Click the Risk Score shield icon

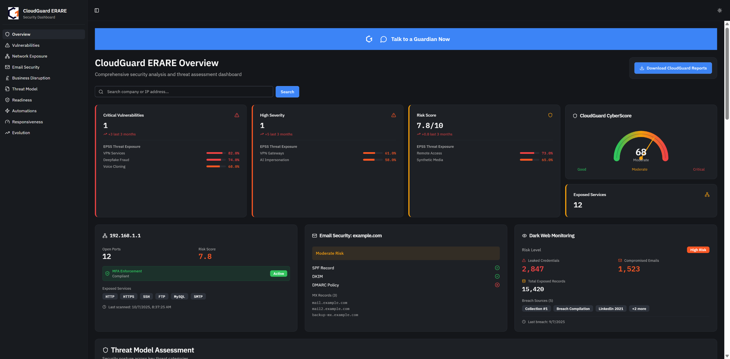click(550, 115)
